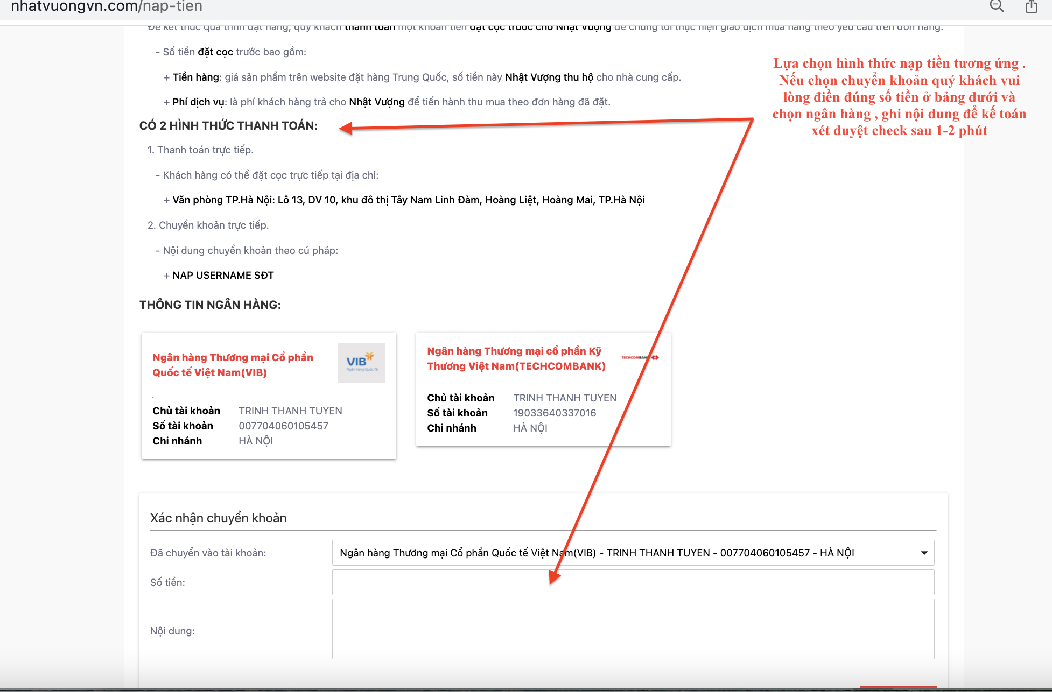The width and height of the screenshot is (1052, 692).
Task: Click the nhatvuongvn.com/nap-tien address bar
Action: tap(107, 6)
